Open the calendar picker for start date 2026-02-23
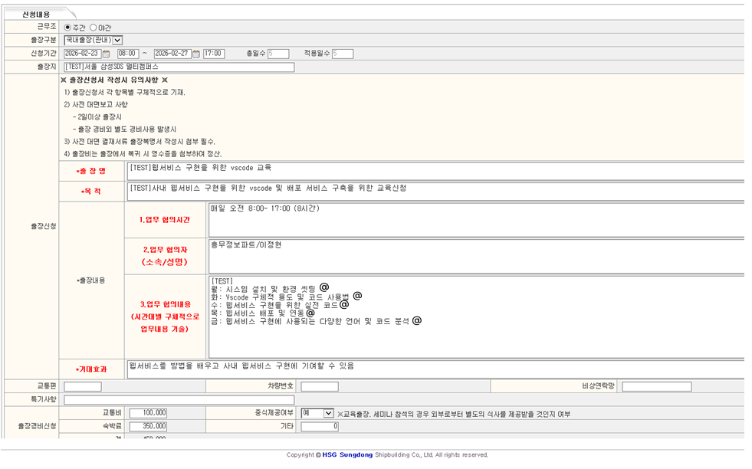Image resolution: width=752 pixels, height=469 pixels. point(107,52)
